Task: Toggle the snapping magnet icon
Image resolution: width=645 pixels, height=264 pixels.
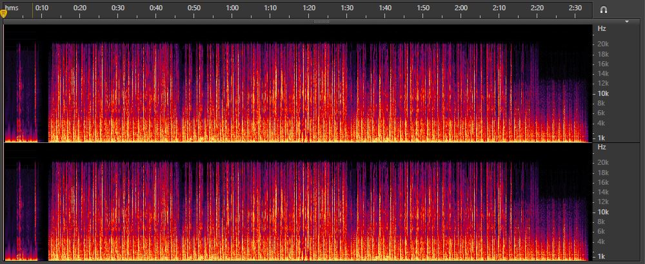Action: click(604, 10)
